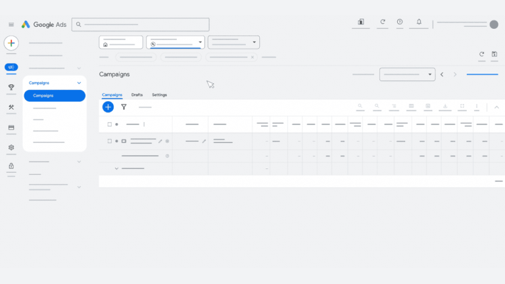This screenshot has height=284, width=505.
Task: Click the Google Ads logo
Action: [x=44, y=24]
